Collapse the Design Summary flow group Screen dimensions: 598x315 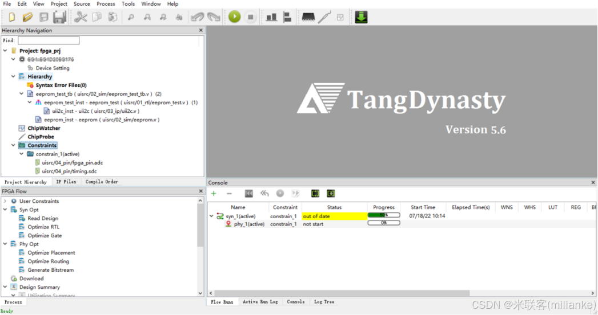[5, 287]
